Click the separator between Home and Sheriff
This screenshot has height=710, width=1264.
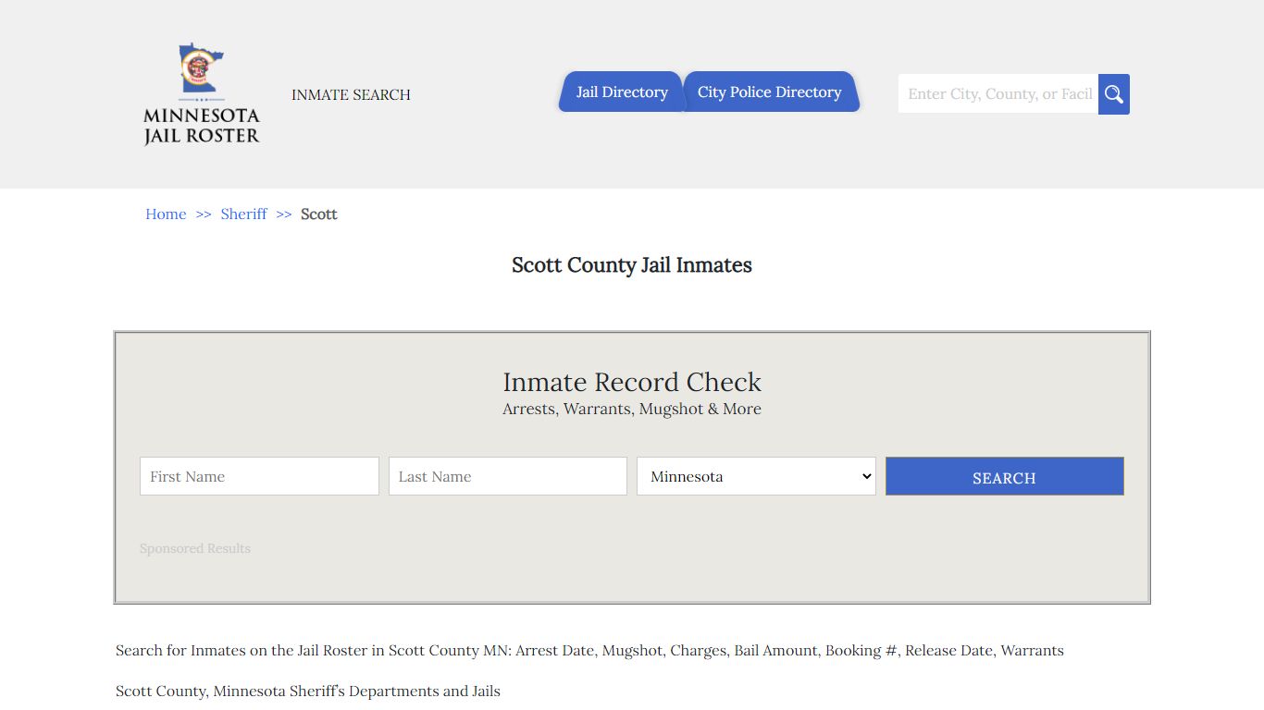click(204, 214)
